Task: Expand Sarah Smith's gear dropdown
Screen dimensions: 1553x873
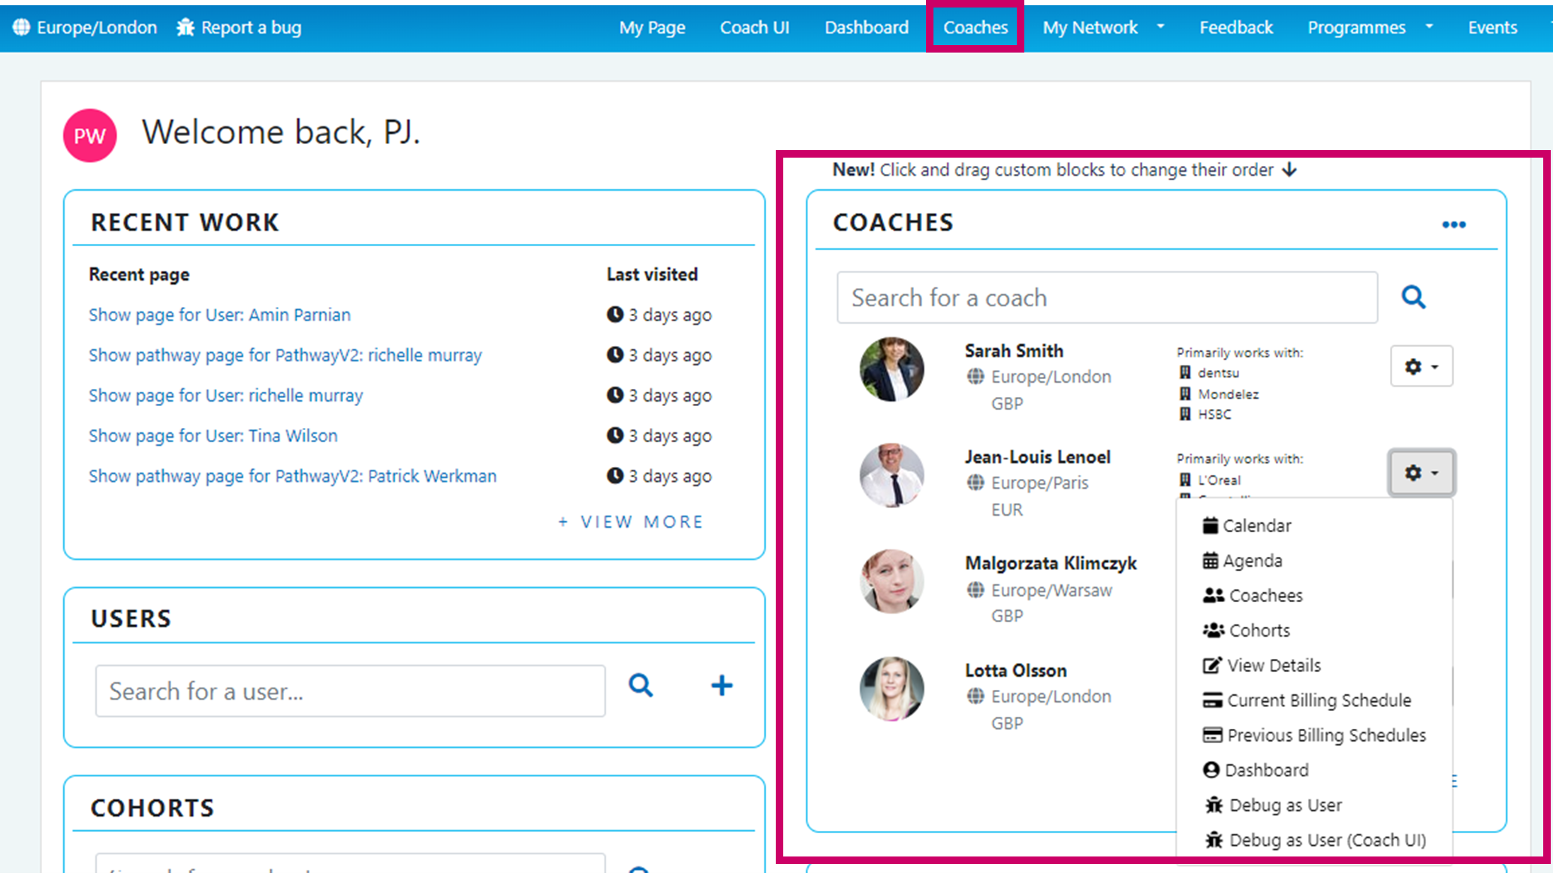Action: click(1421, 366)
